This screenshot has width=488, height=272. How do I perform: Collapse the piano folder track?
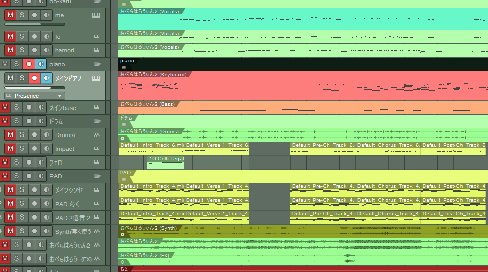[x=97, y=64]
